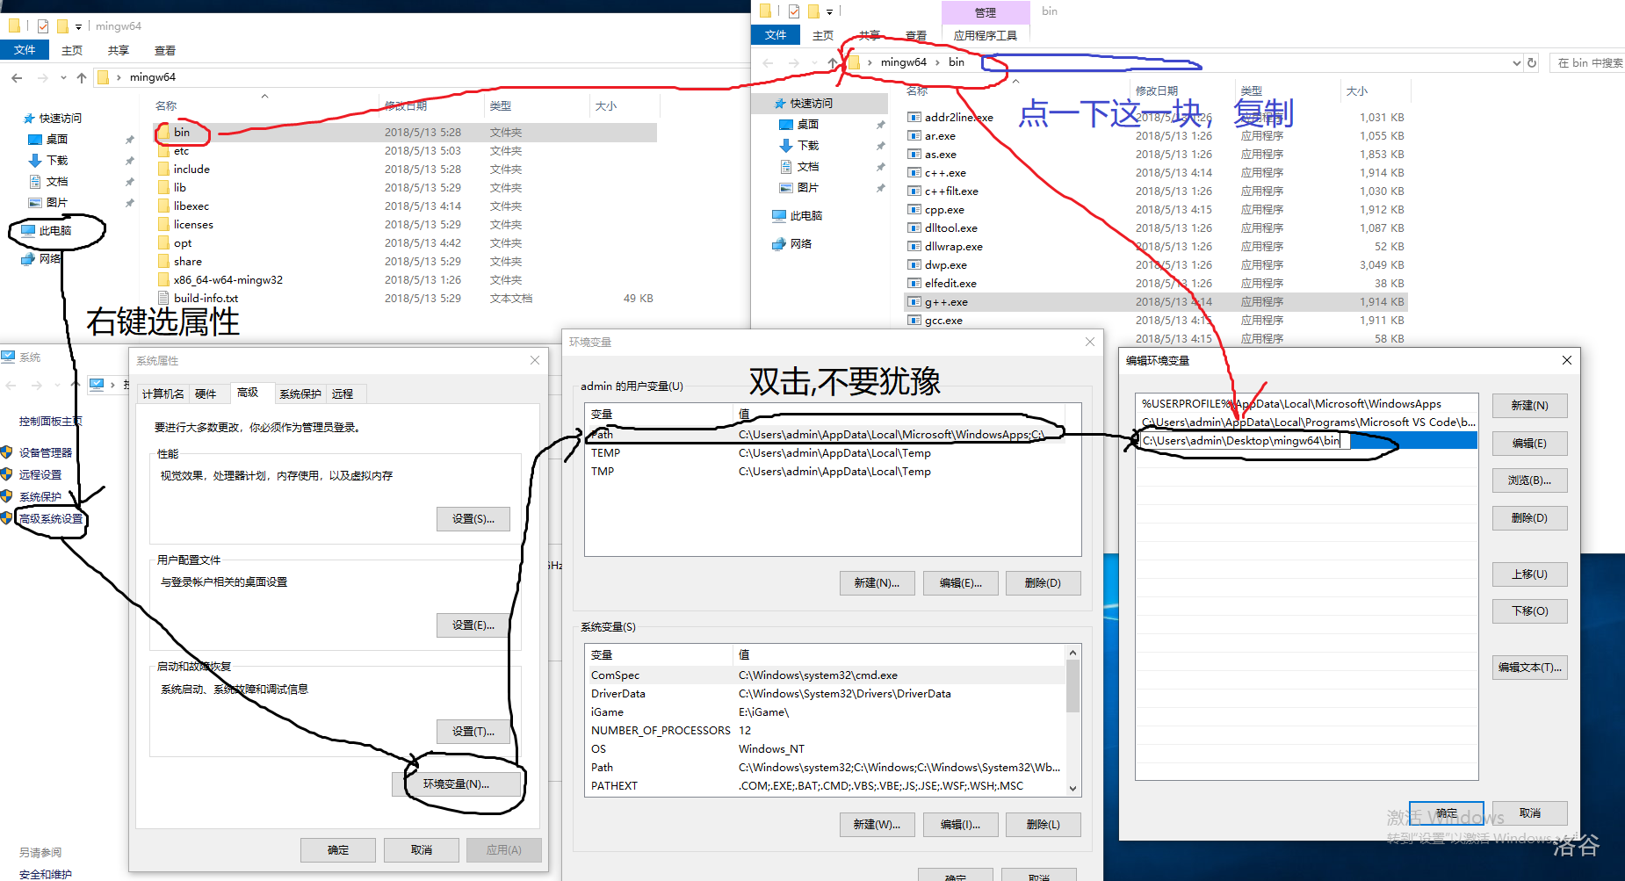Open the opt folder

(x=182, y=243)
